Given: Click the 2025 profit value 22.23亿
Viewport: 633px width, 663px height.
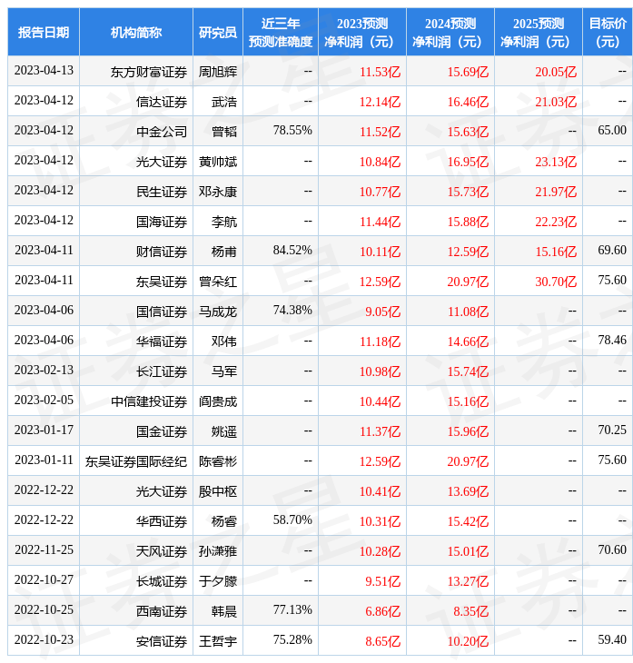Looking at the screenshot, I should [556, 222].
